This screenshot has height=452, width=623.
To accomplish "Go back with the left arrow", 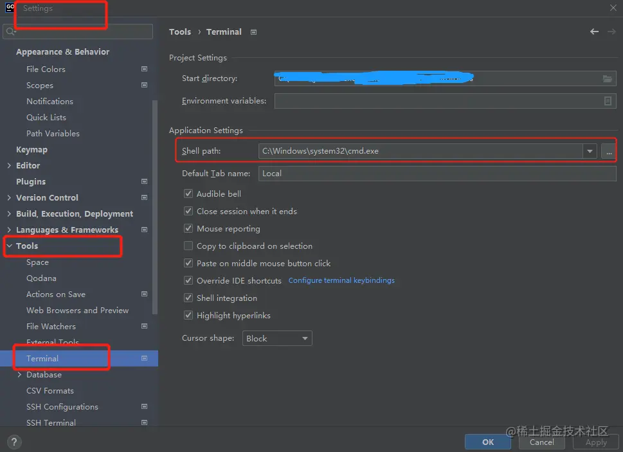I will point(594,32).
